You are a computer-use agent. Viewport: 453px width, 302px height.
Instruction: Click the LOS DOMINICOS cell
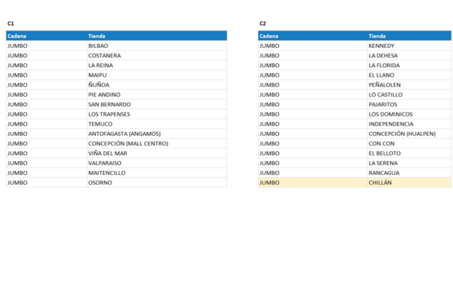coord(391,114)
